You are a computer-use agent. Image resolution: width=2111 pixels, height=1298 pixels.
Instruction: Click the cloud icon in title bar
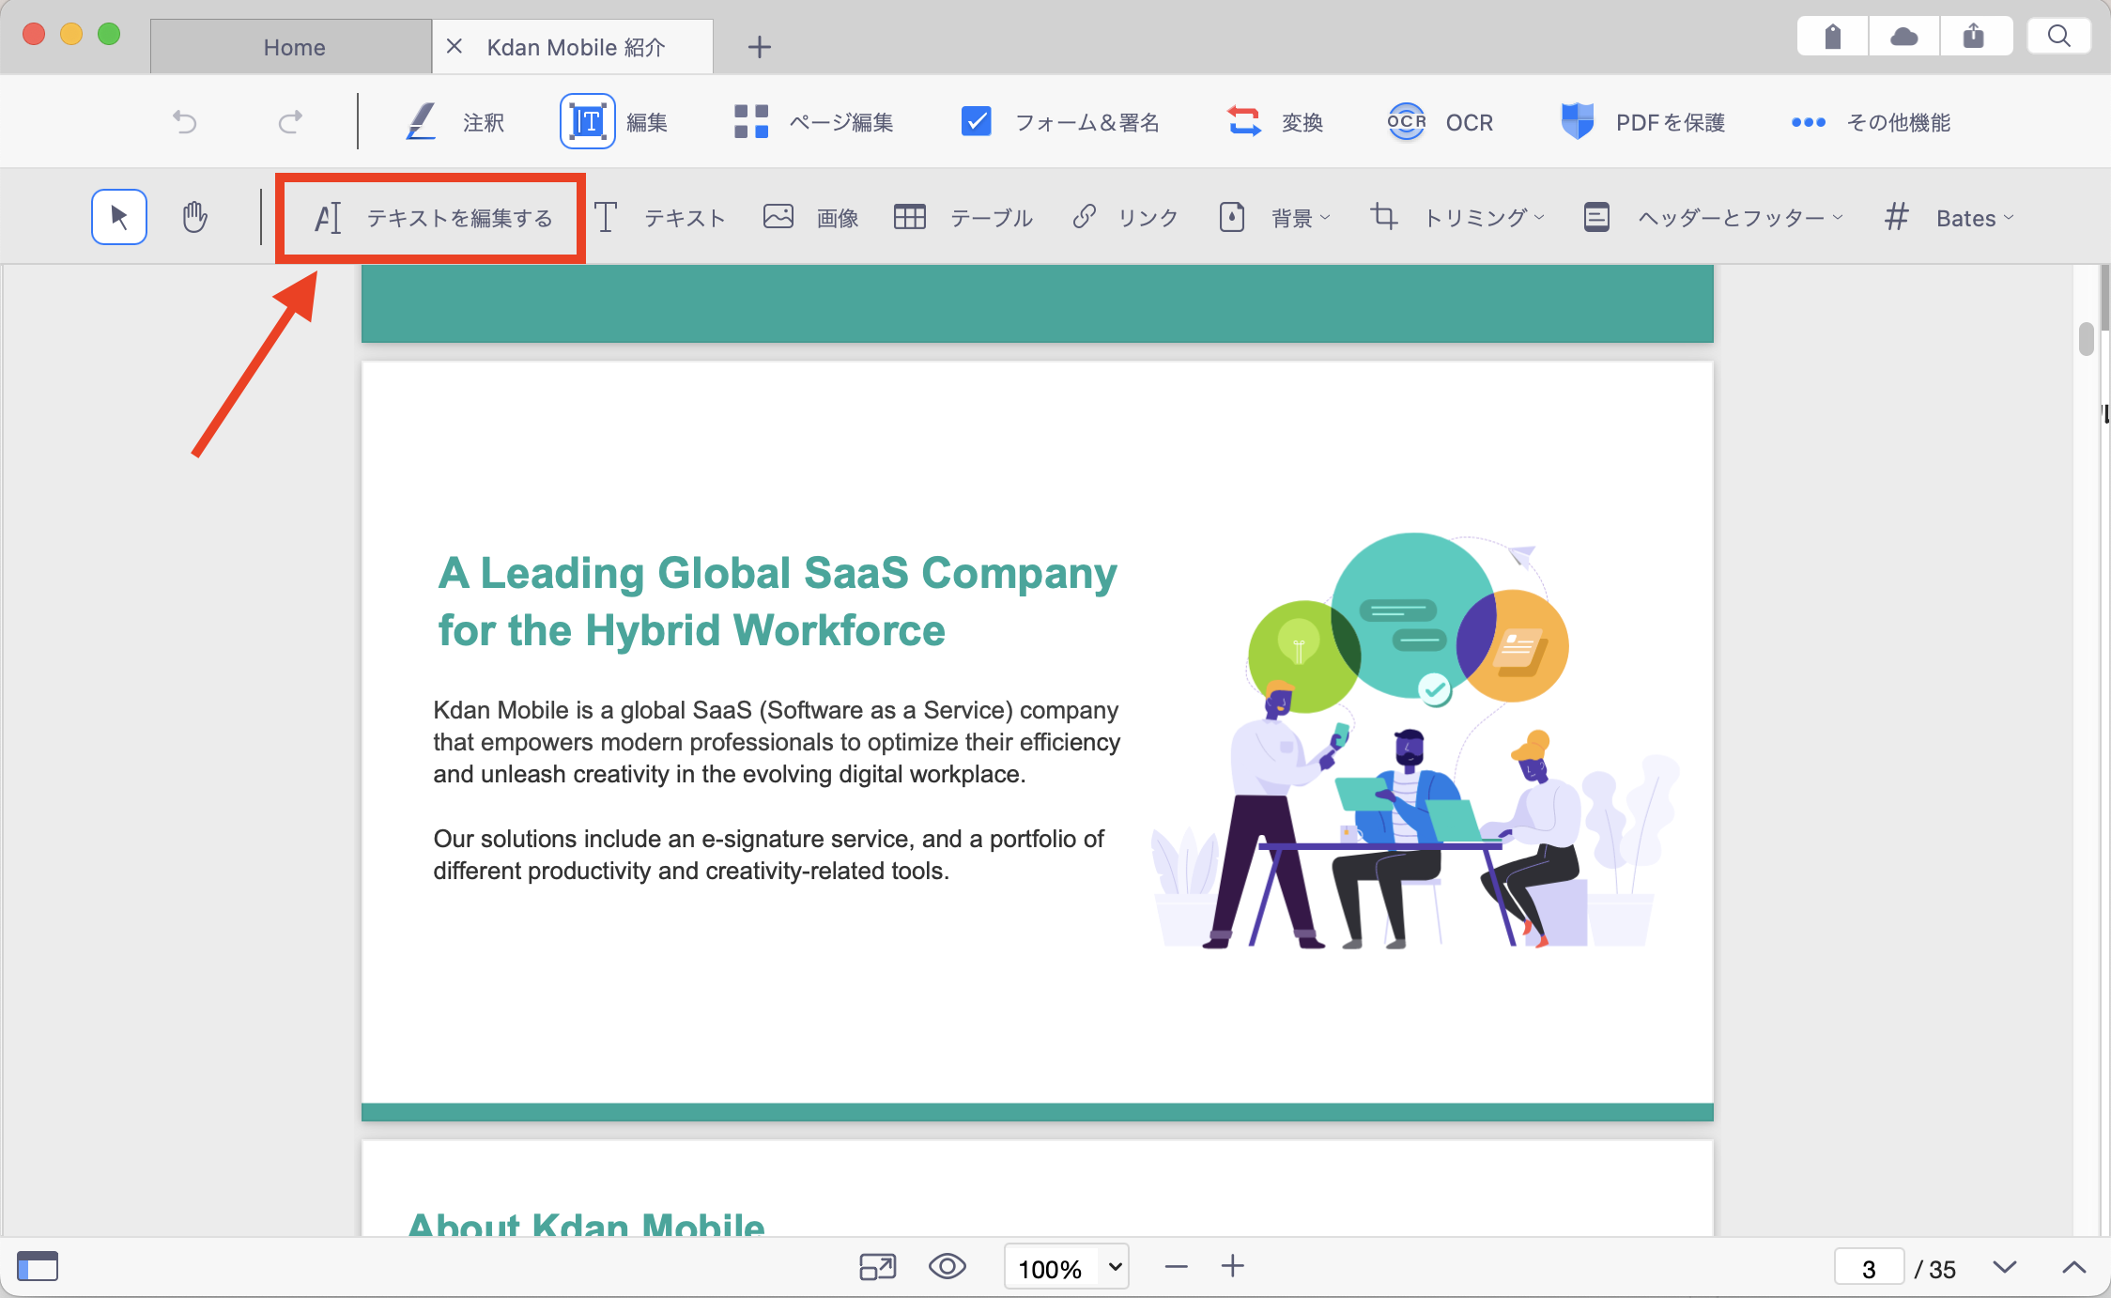[x=1903, y=37]
